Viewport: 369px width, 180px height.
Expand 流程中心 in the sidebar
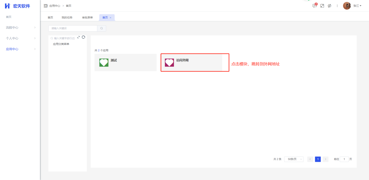20,27
